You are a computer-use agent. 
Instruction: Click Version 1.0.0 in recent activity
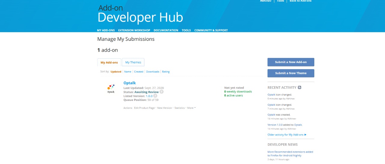point(275,125)
